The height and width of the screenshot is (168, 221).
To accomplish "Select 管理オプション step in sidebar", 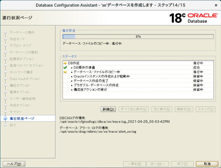I will tap(20, 92).
